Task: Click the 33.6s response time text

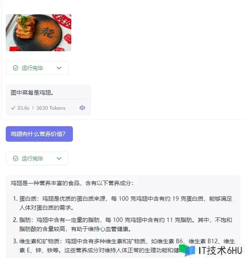Action: [x=23, y=108]
